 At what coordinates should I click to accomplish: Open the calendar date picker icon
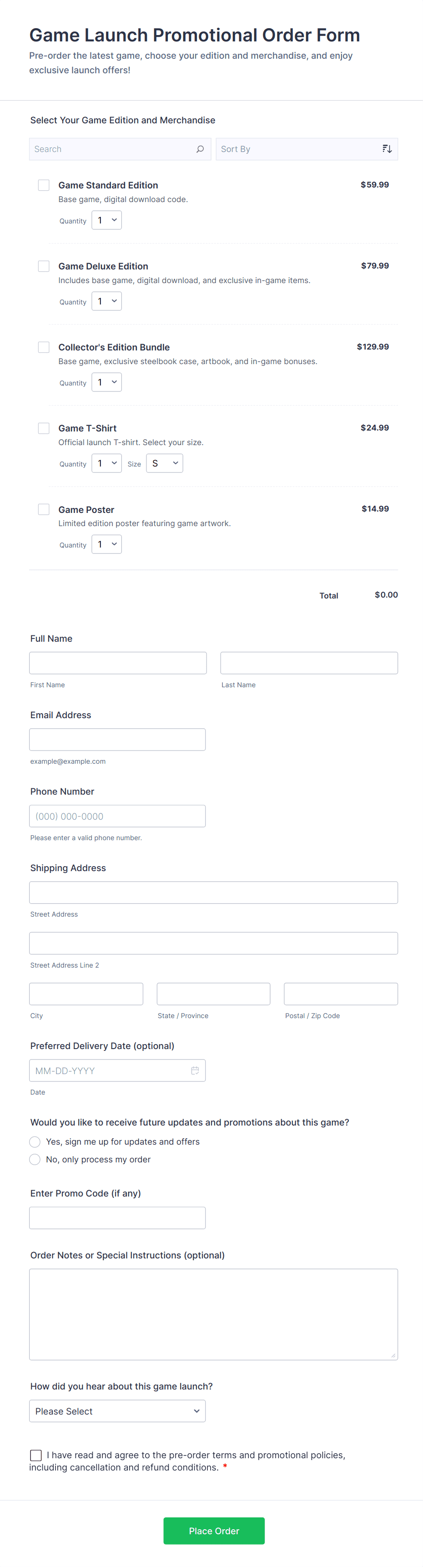[195, 1070]
